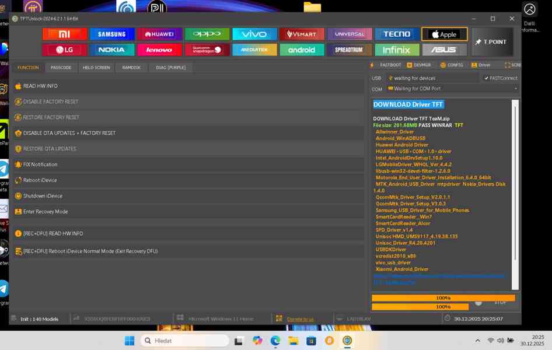Select the Huawei brand icon
Viewport: 552px width, 350px height.
point(159,34)
